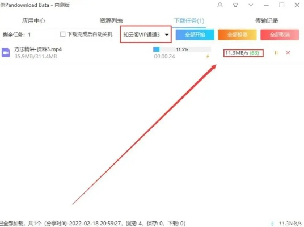Minimize the Pandownload window
The image size is (304, 227).
267,5
